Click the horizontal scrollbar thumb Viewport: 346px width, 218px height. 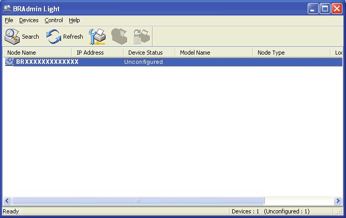click(138, 200)
